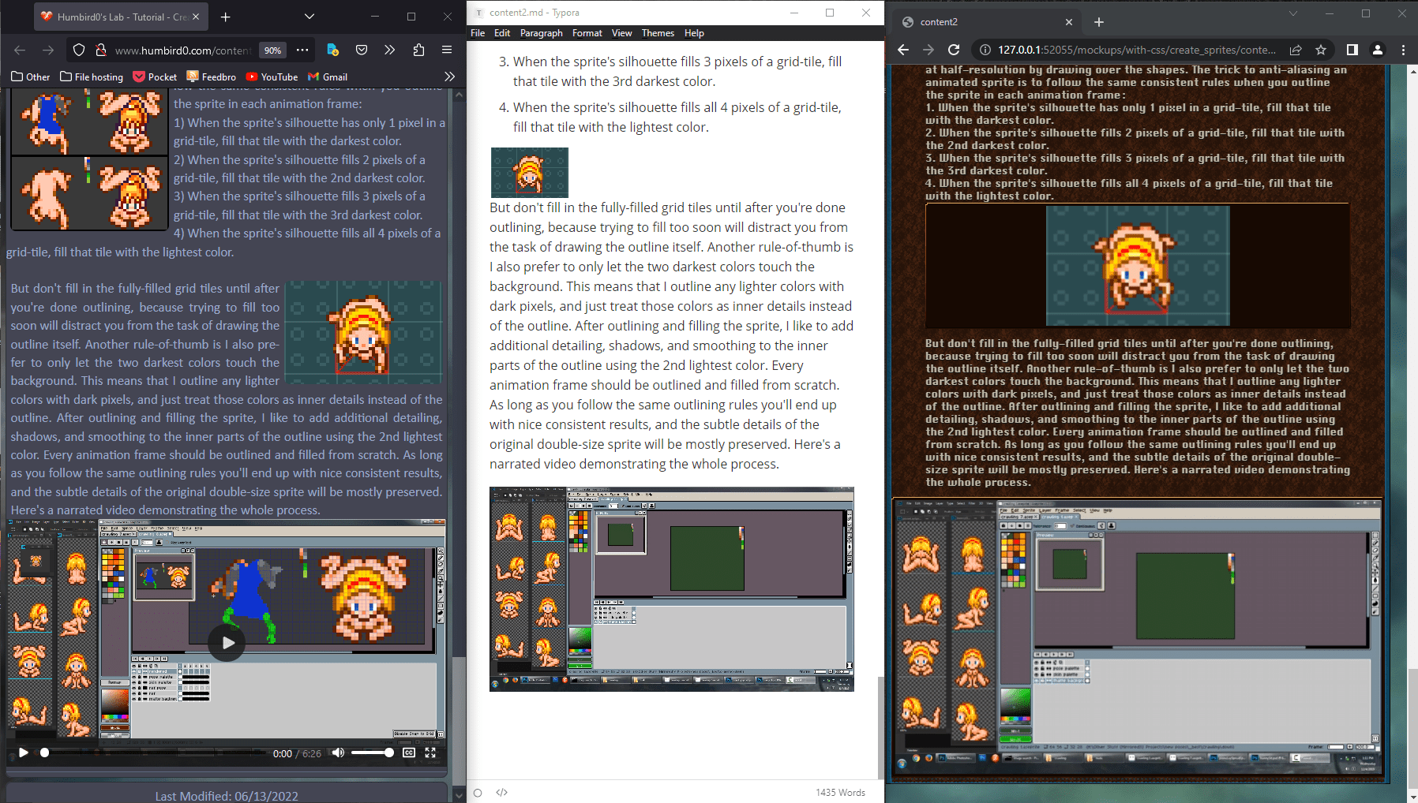The height and width of the screenshot is (803, 1418).
Task: Toggle Typora sidebar circle button
Action: [x=478, y=792]
